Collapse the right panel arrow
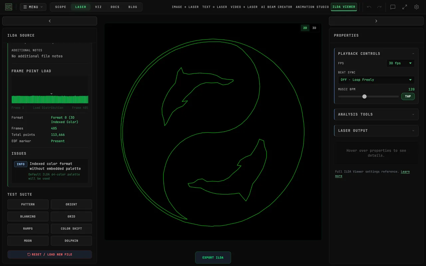This screenshot has width=426, height=266. [376, 21]
